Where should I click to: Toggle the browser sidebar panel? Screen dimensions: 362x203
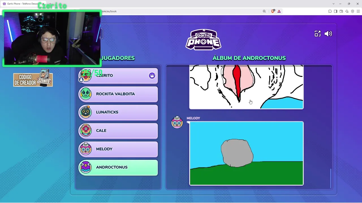tap(335, 11)
